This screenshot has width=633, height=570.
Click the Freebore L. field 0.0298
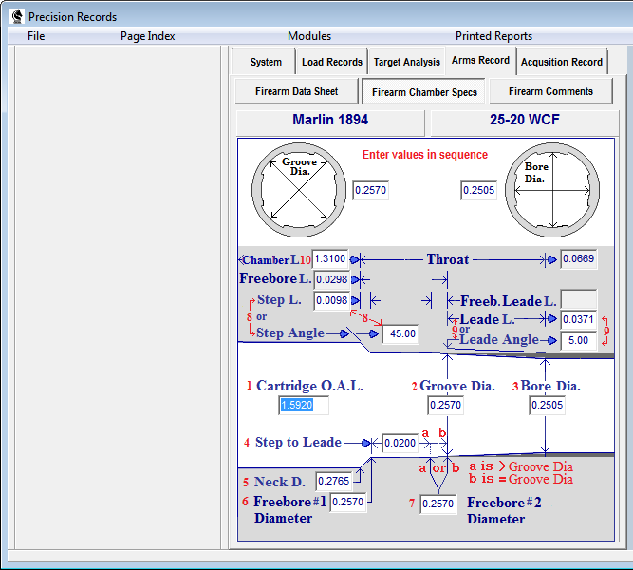332,279
